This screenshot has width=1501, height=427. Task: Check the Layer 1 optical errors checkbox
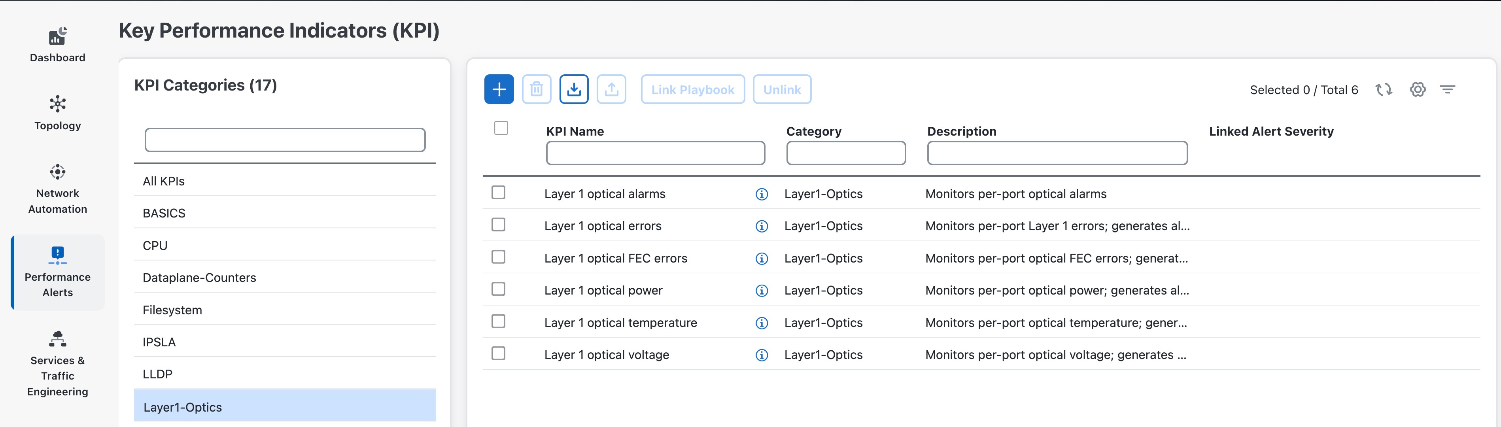498,225
